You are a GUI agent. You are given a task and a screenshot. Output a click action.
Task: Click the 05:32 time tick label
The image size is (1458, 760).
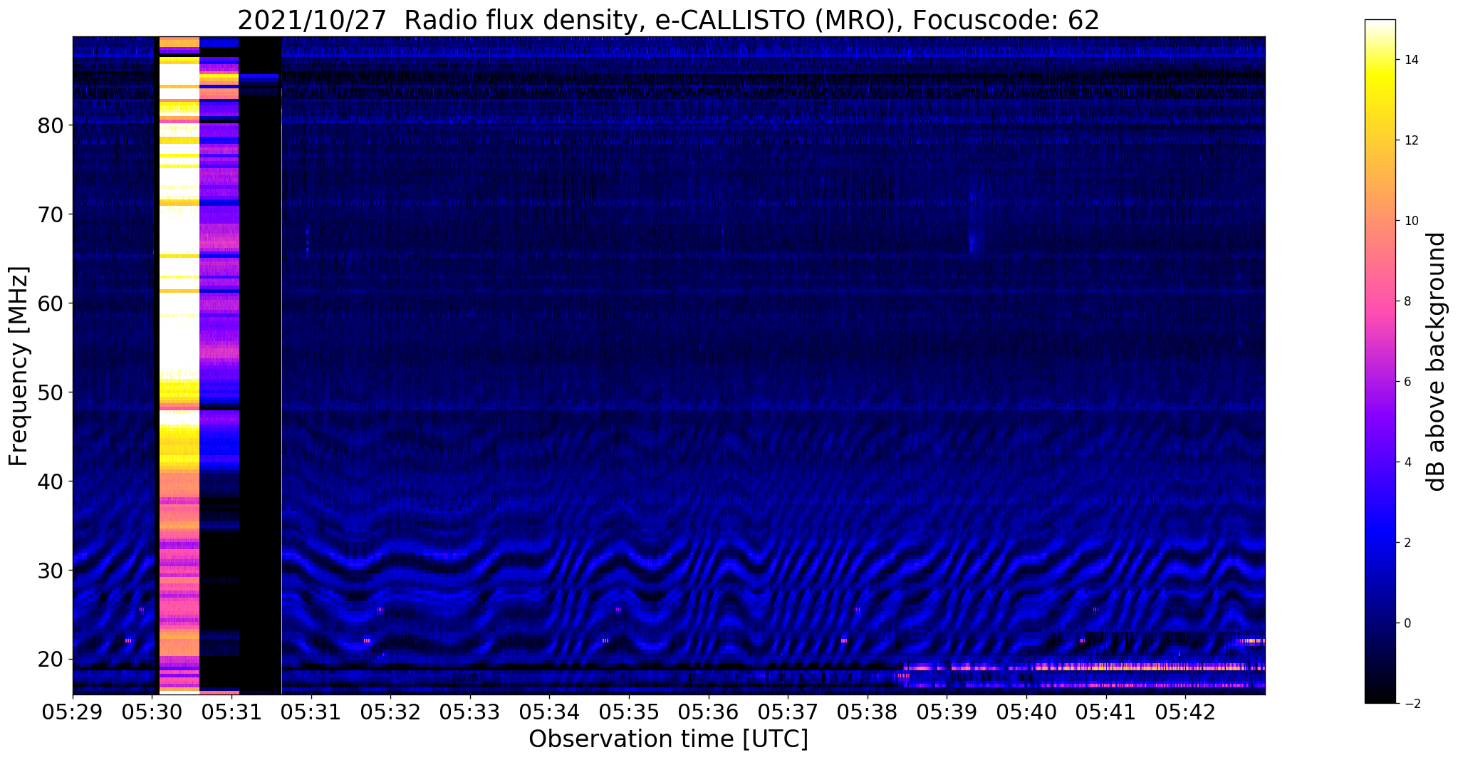390,712
